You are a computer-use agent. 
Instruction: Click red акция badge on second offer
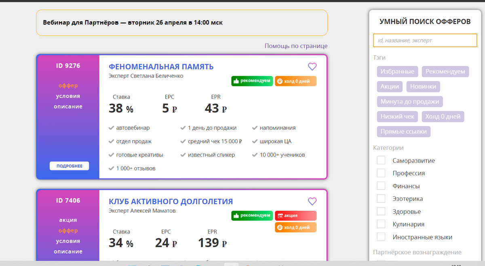pos(295,216)
